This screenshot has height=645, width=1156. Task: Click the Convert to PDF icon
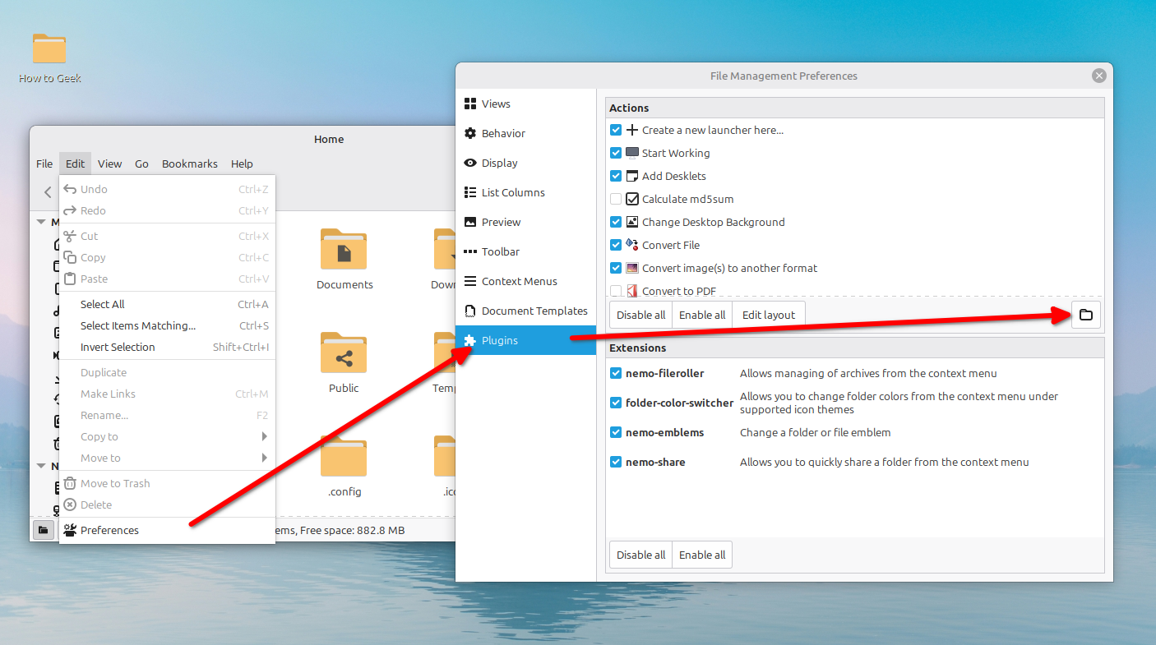tap(632, 290)
